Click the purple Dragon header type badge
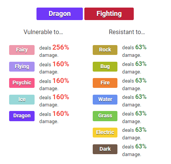The image size is (171, 164). 60,14
